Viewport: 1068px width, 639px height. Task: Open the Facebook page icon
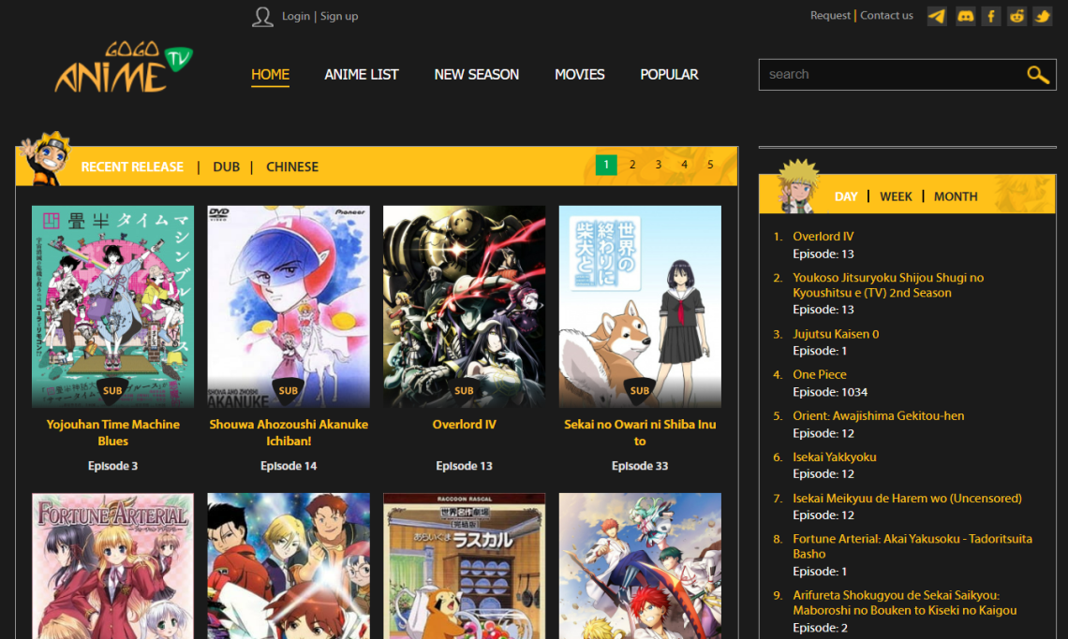point(990,16)
